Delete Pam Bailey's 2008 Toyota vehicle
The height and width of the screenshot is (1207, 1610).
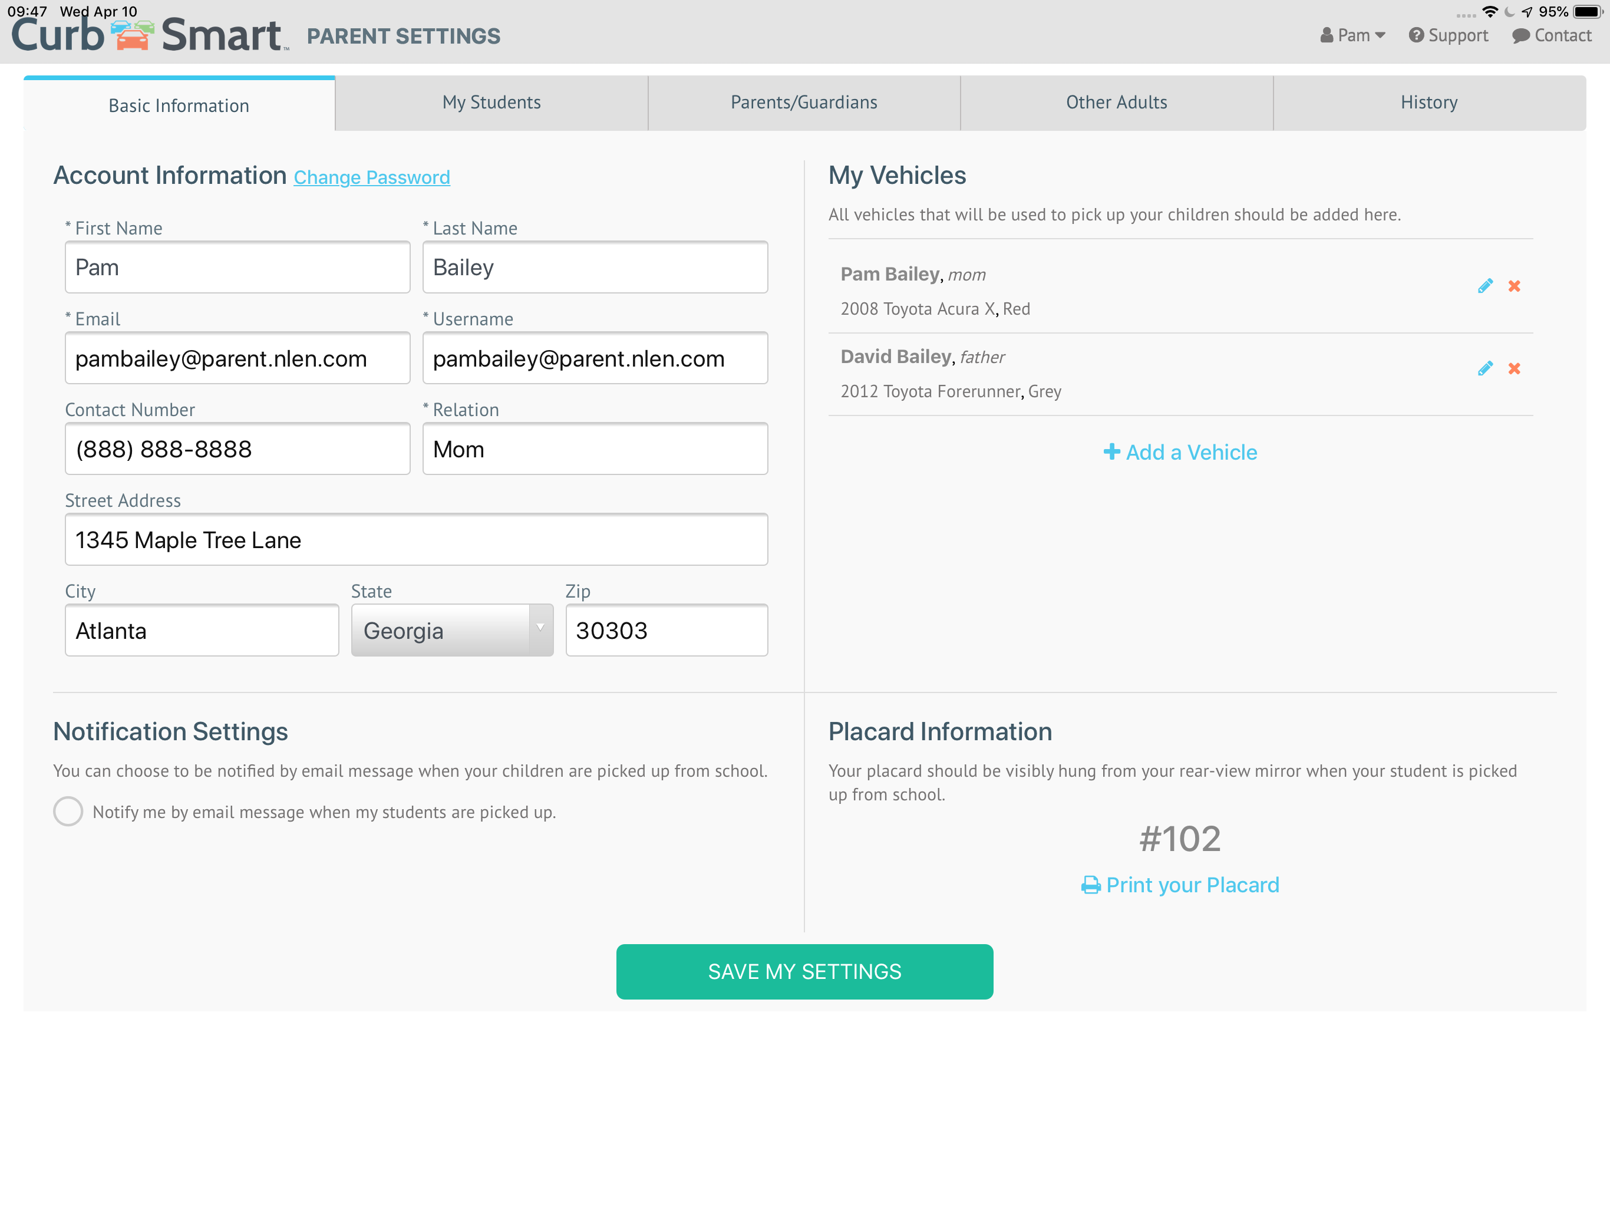point(1514,286)
